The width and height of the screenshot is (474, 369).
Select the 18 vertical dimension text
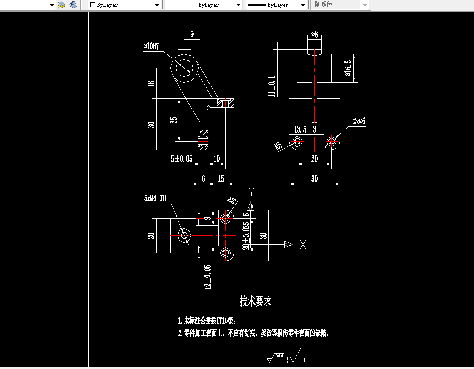[151, 84]
